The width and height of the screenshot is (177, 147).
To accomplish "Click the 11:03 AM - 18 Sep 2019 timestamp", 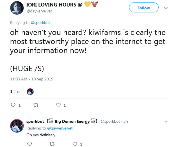I will (32, 79).
